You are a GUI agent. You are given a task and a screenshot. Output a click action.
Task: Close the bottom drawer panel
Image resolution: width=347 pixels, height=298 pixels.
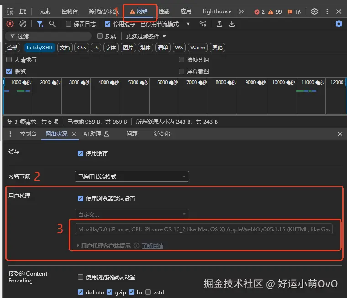340,134
